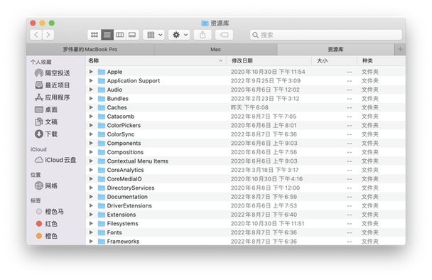The width and height of the screenshot is (432, 280).
Task: Sort by the 名称 column header
Action: coord(156,60)
